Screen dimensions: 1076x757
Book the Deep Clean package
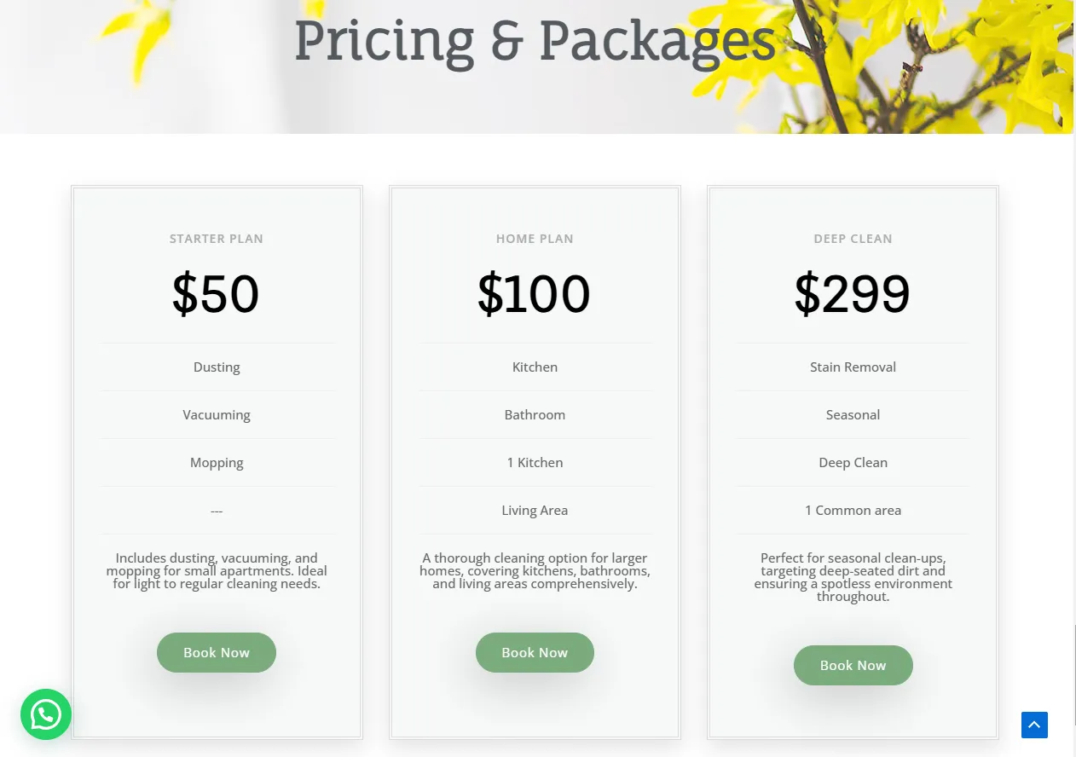[x=853, y=665]
